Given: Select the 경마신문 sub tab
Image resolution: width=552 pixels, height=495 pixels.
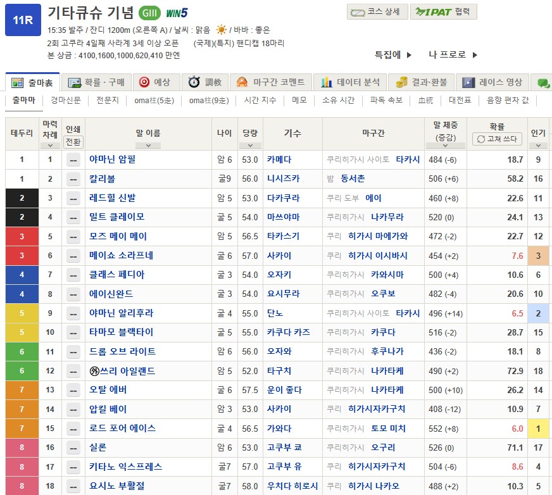Looking at the screenshot, I should click(x=65, y=101).
